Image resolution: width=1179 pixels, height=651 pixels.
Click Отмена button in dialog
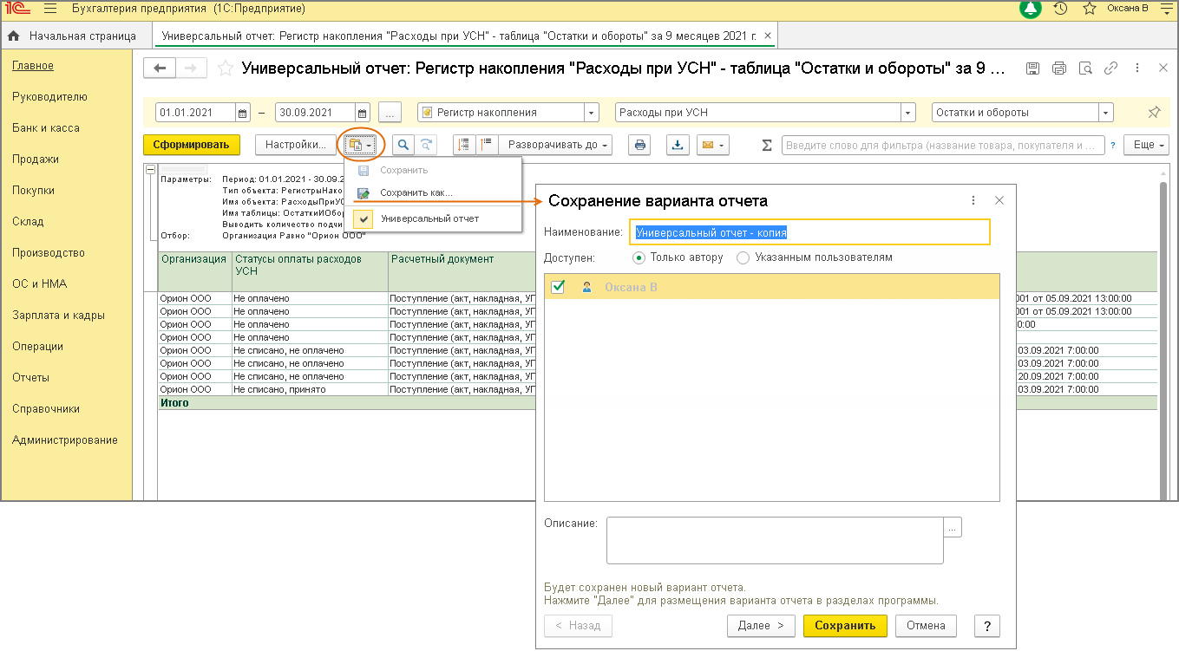(x=926, y=626)
